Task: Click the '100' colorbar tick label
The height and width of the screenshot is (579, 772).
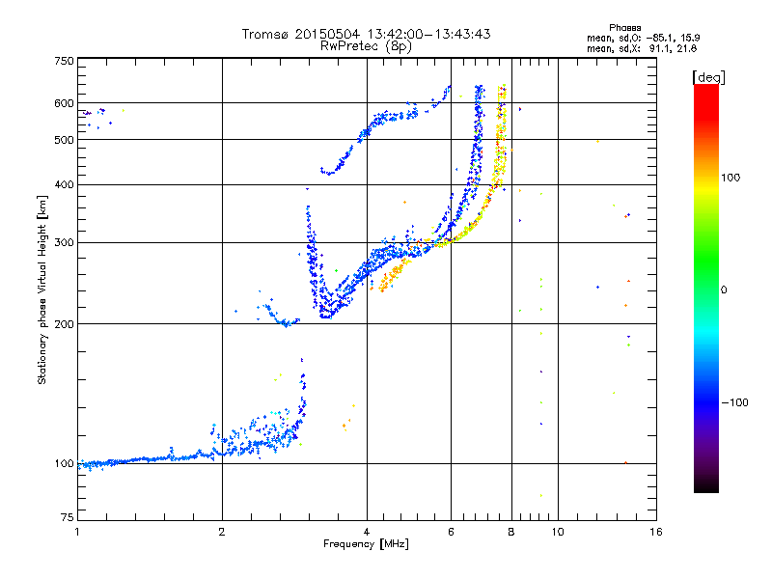Action: (x=731, y=178)
